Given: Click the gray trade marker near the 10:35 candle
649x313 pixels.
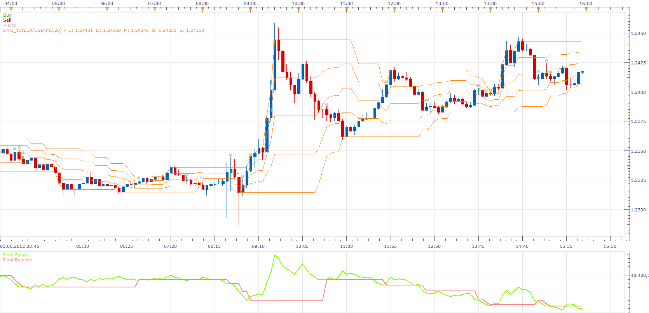Looking at the screenshot, I should coord(327,105).
